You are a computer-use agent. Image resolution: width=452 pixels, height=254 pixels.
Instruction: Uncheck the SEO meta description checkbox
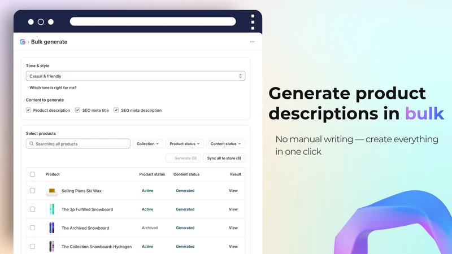pyautogui.click(x=116, y=110)
